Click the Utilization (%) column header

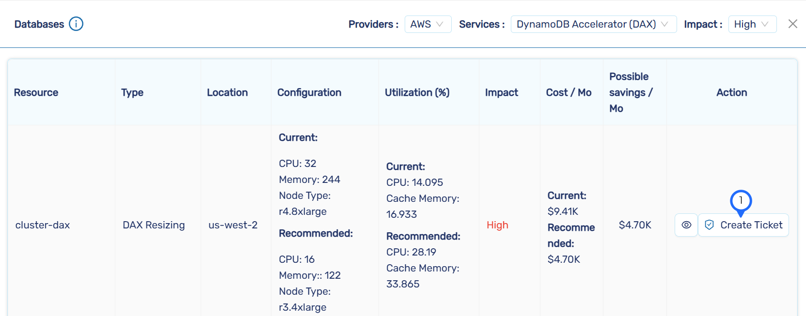pyautogui.click(x=417, y=92)
